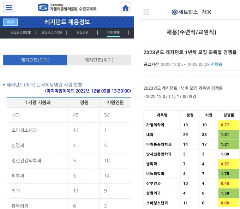
Task: Click the Severance logo emblem
Action: [x=175, y=12]
